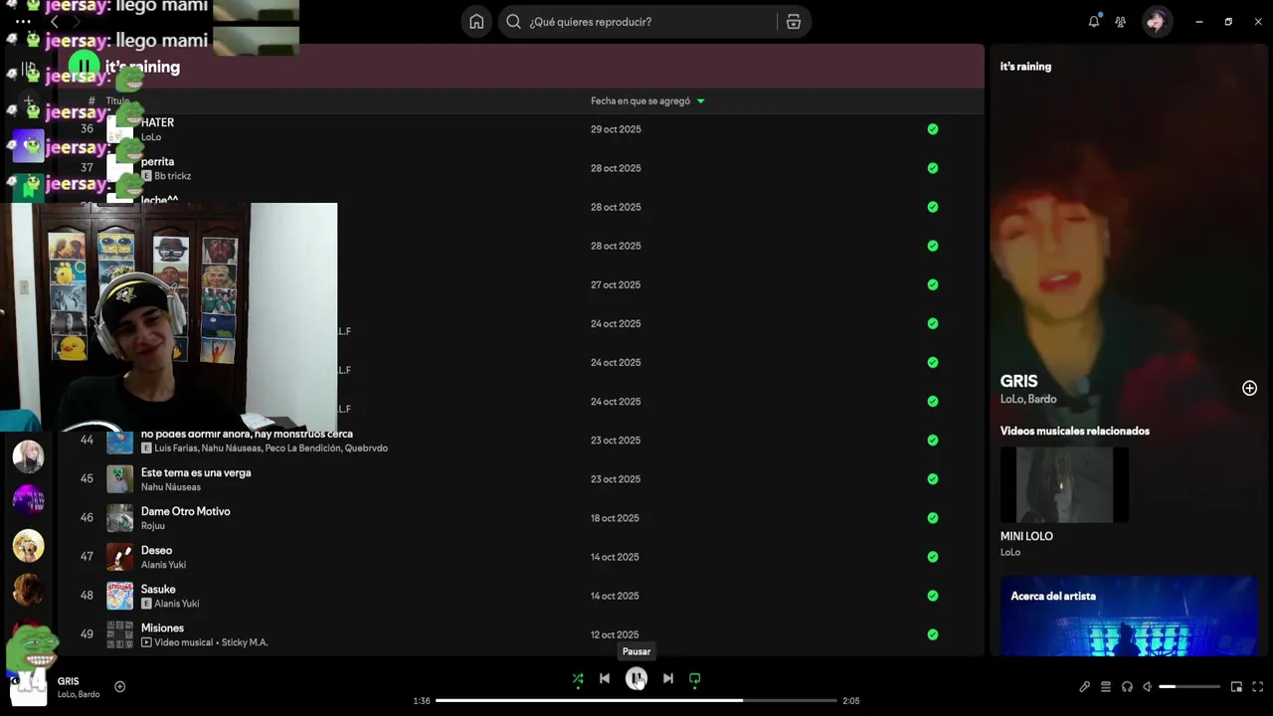Play the MINI LOLO video thumbnail
Screen dimensions: 1273x716
click(1064, 484)
